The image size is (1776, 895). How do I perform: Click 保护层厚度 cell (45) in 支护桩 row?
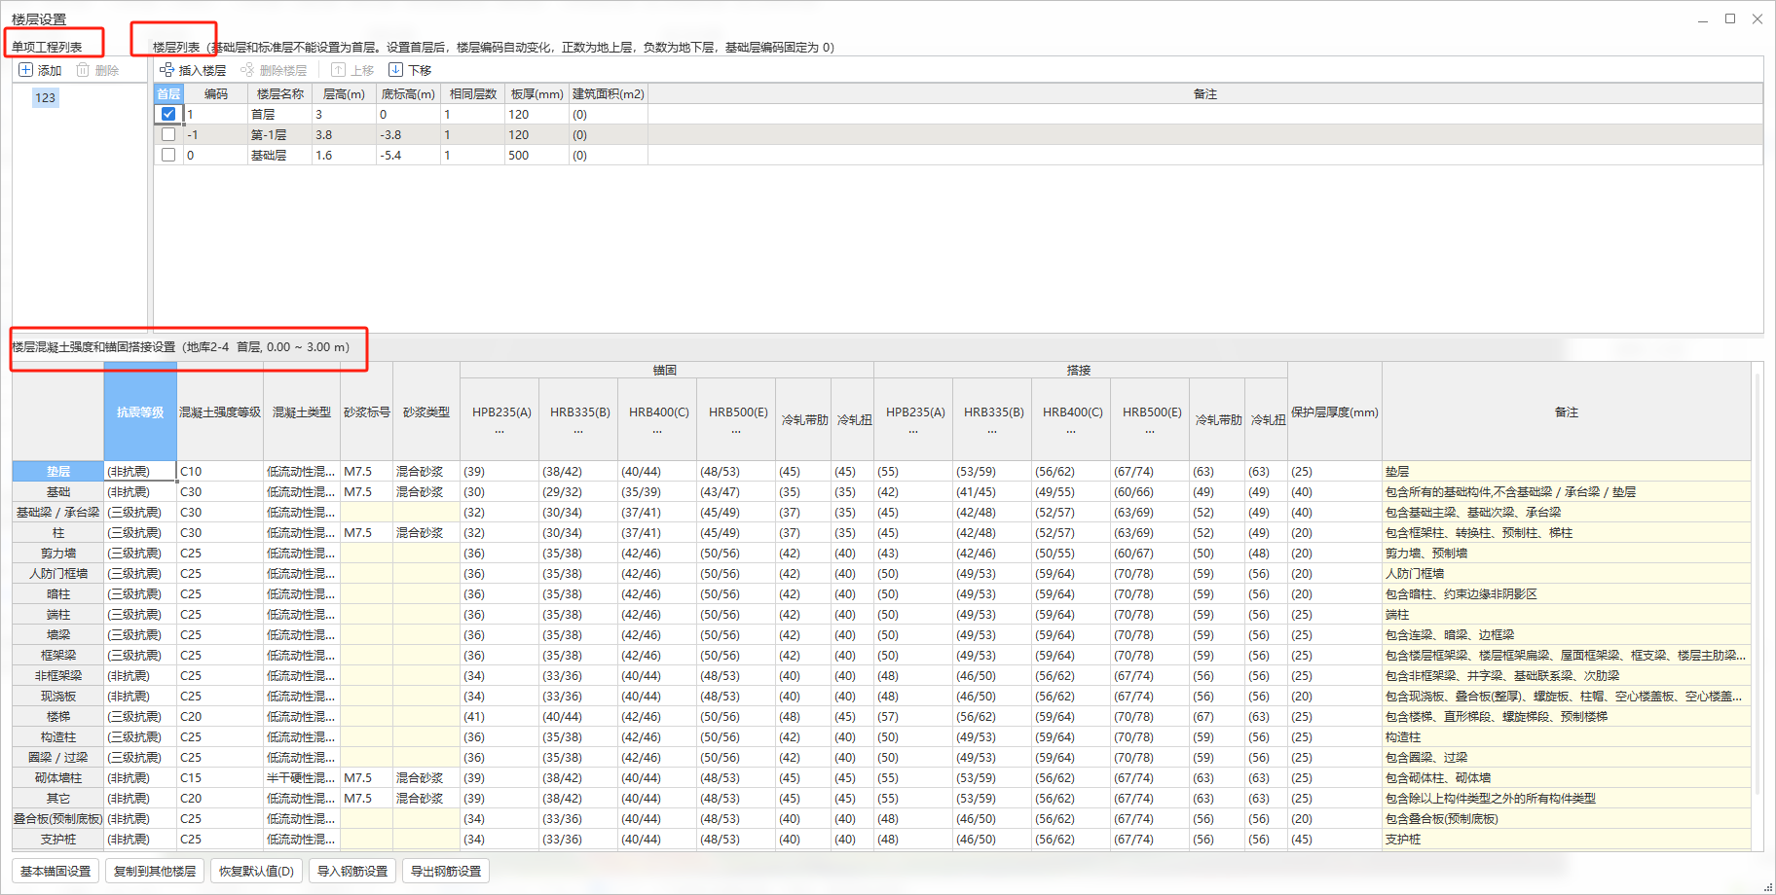pyautogui.click(x=1335, y=839)
